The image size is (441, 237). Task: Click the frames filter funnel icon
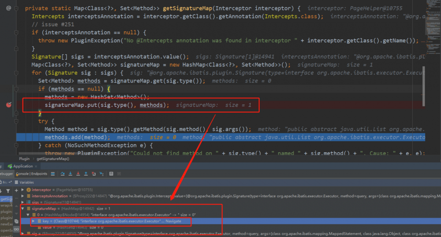click(x=8, y=191)
